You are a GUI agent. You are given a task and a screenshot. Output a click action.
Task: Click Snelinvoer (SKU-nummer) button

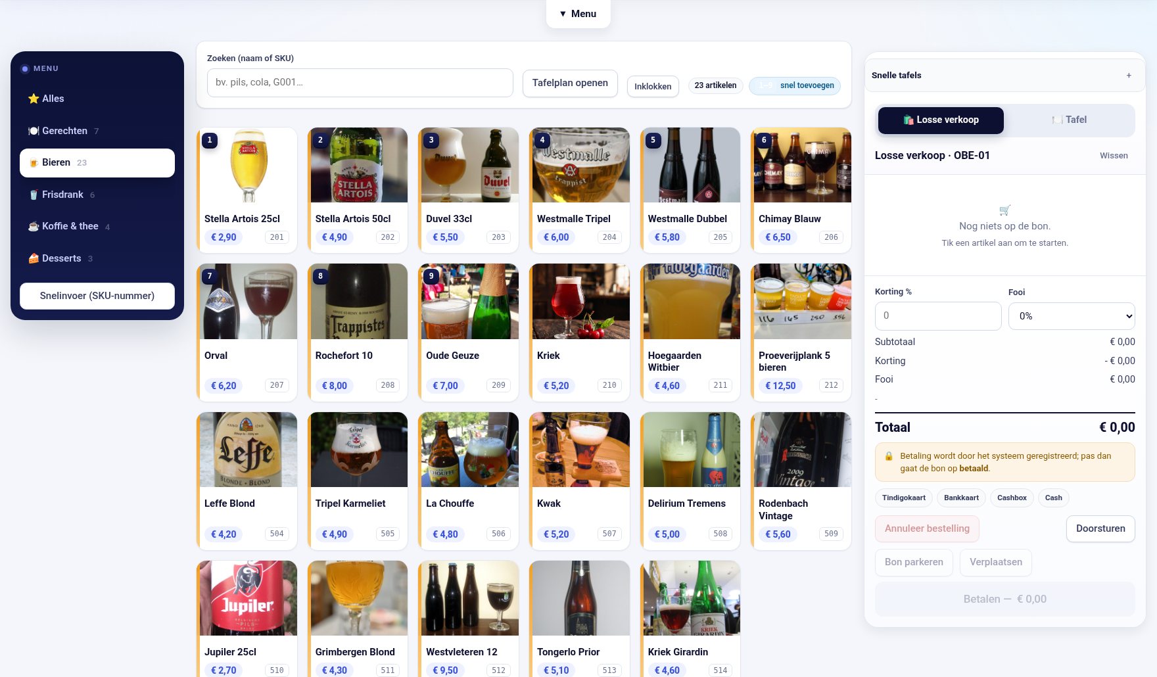coord(97,296)
